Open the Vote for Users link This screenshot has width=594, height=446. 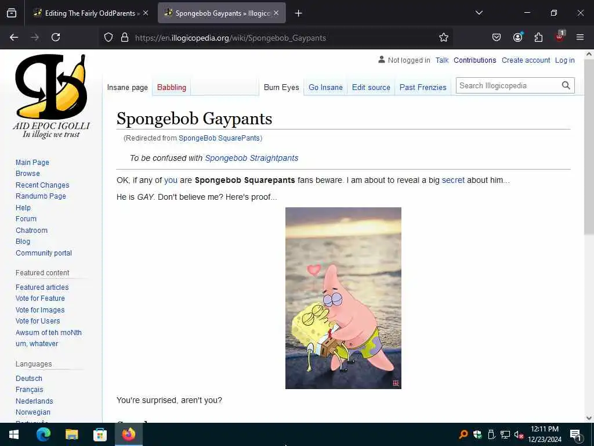pos(38,321)
